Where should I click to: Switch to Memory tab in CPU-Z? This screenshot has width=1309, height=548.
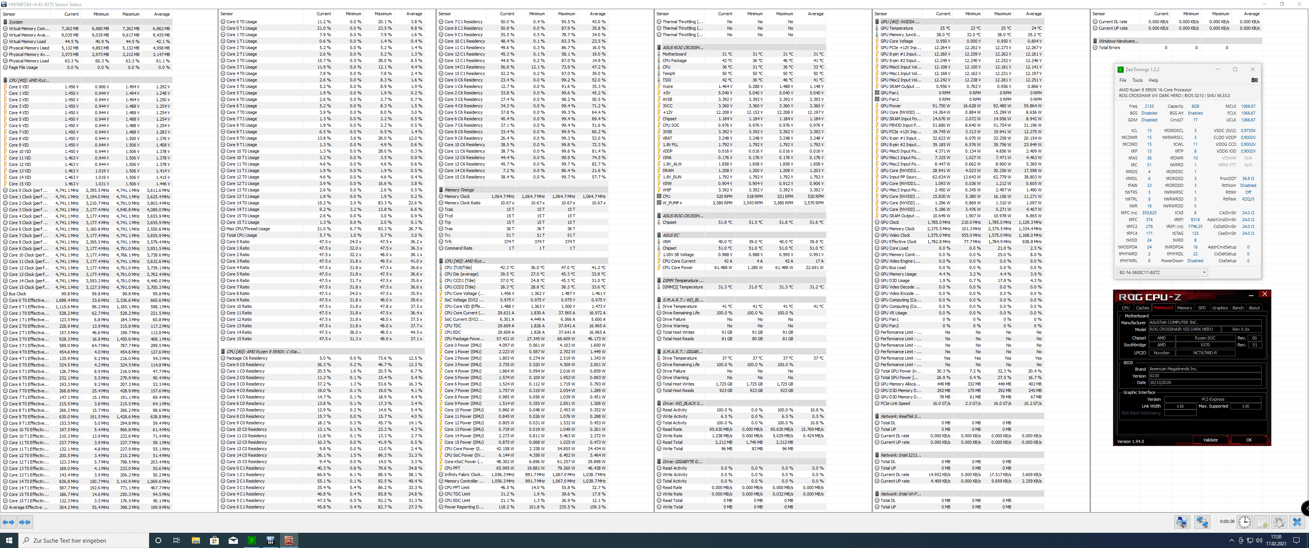coord(1184,307)
